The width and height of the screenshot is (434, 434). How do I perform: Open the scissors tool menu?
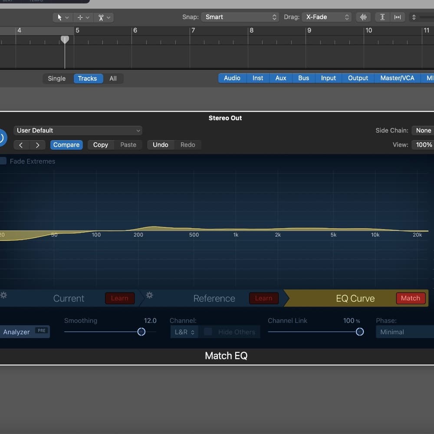pos(104,17)
